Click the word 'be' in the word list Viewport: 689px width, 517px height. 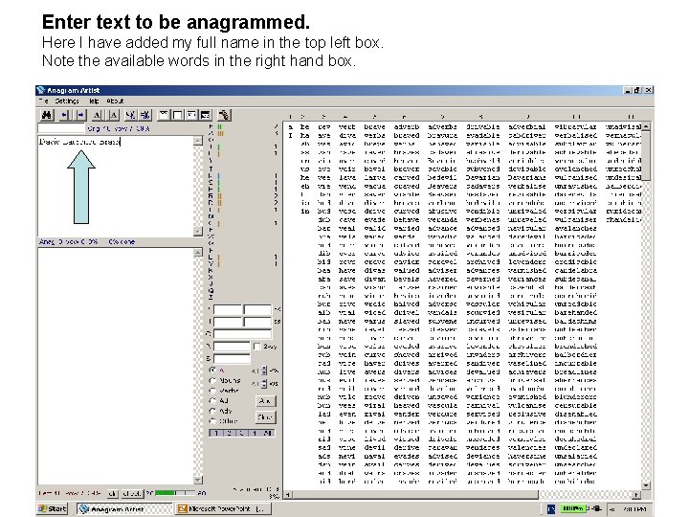click(304, 126)
